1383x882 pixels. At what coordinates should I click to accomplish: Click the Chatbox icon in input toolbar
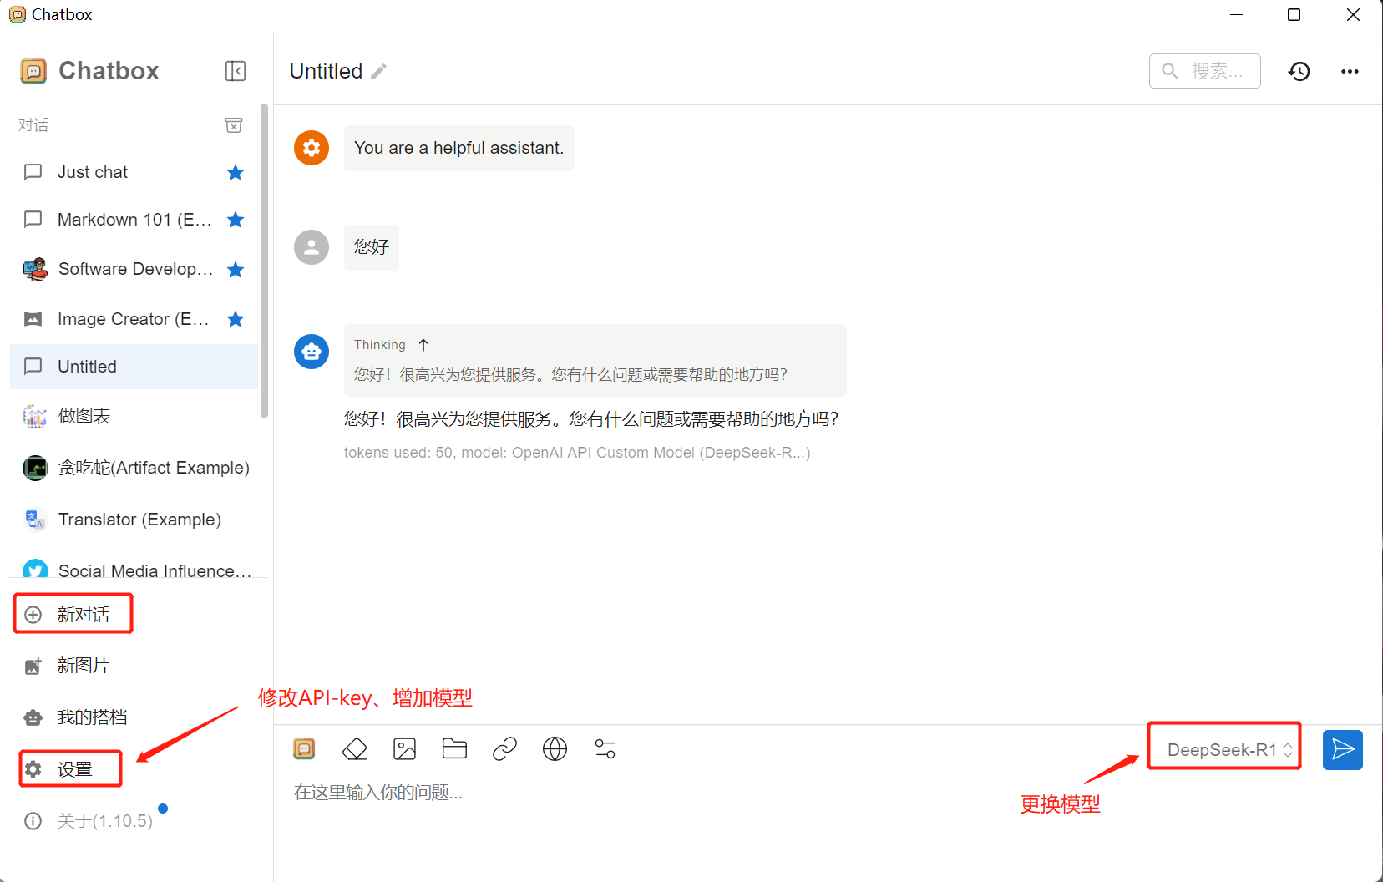(304, 749)
